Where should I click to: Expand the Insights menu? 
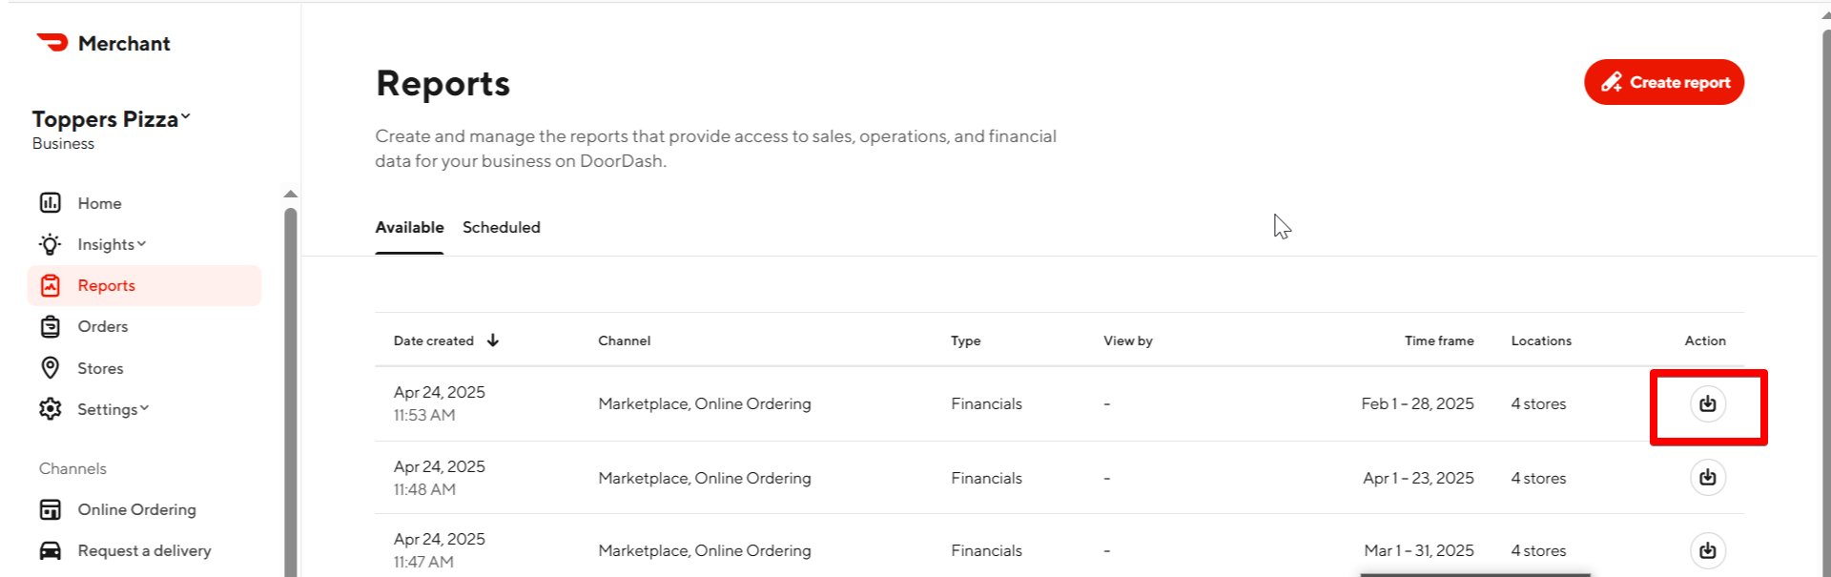coord(112,244)
